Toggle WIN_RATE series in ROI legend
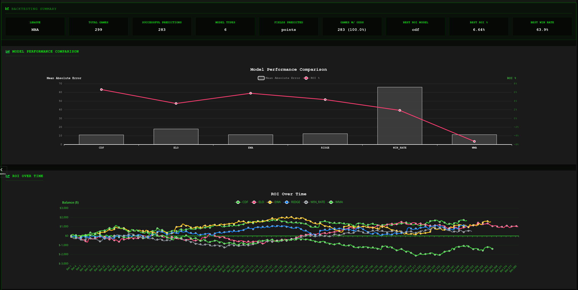 (314, 202)
